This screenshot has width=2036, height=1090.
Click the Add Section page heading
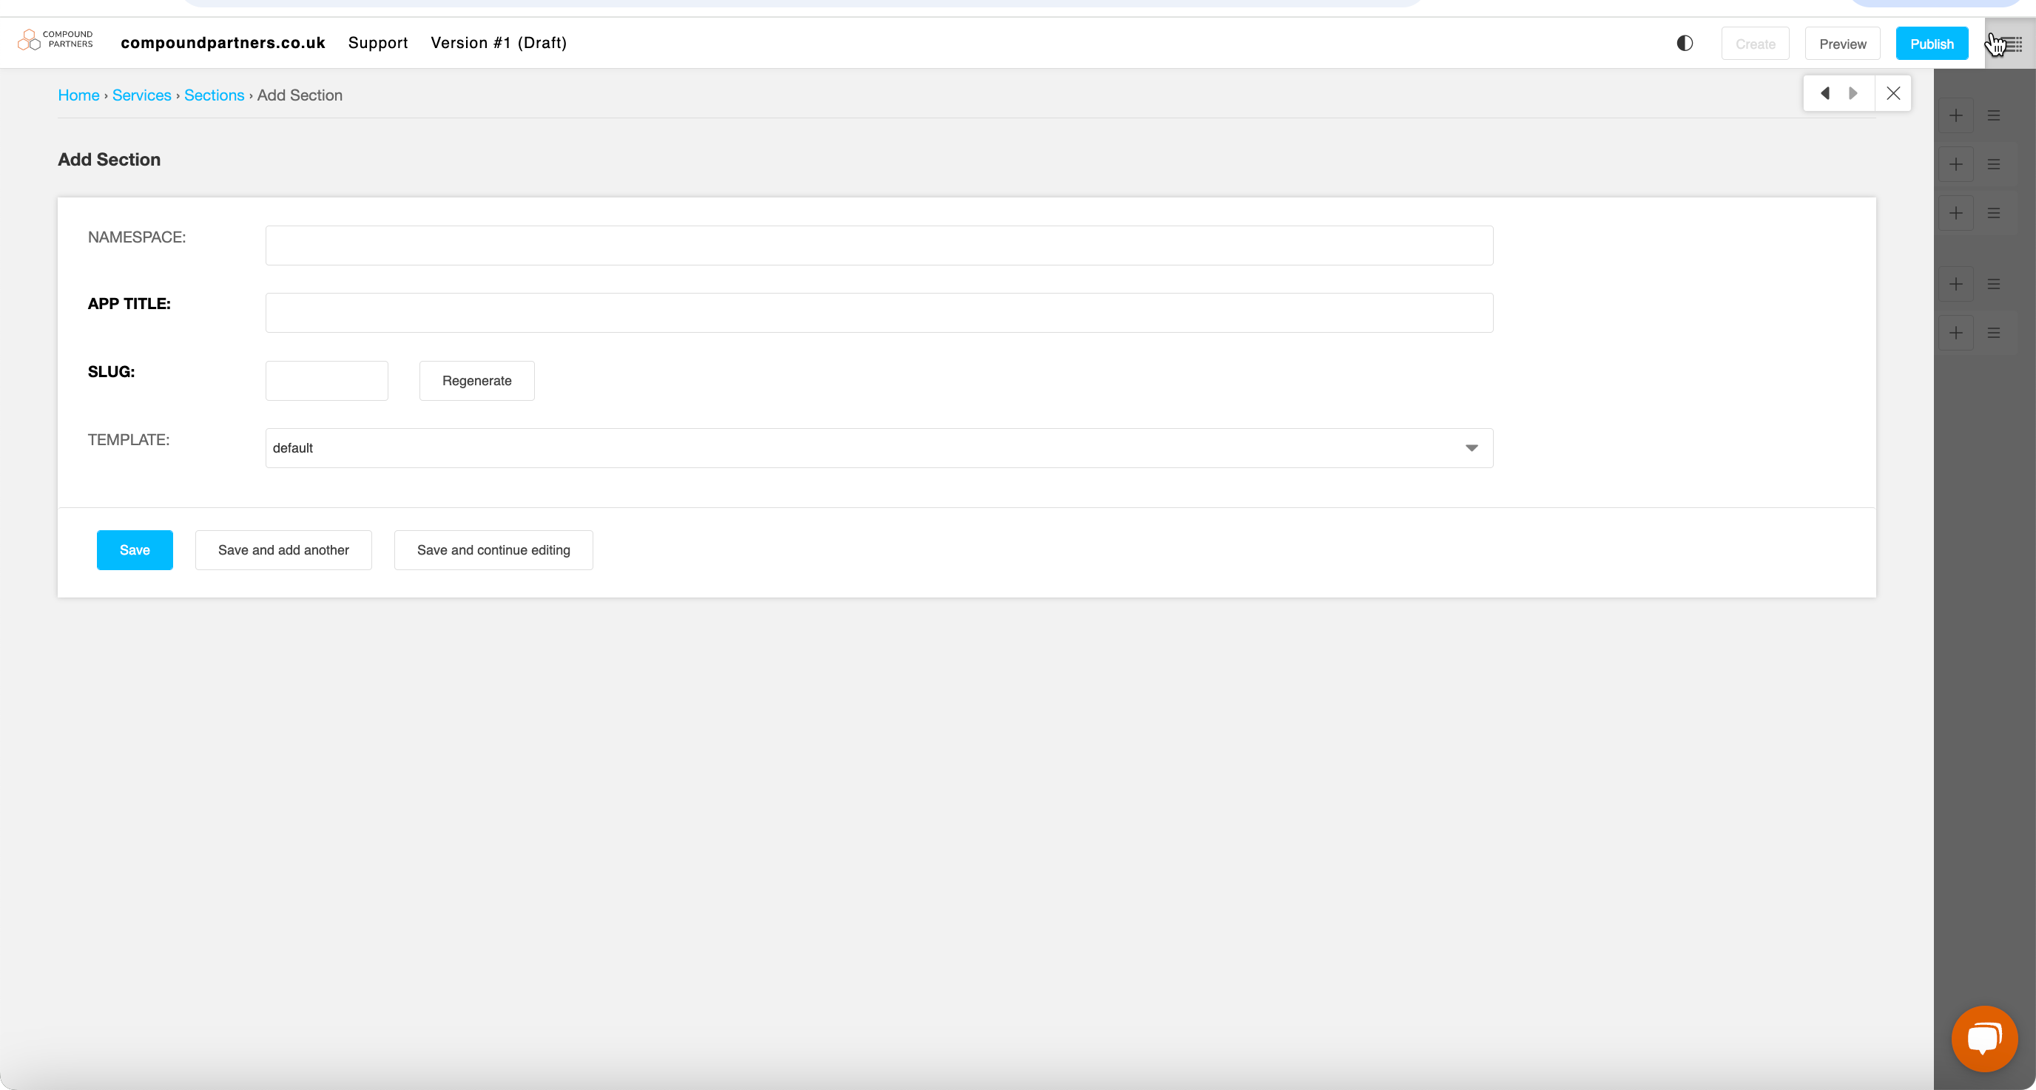click(109, 160)
